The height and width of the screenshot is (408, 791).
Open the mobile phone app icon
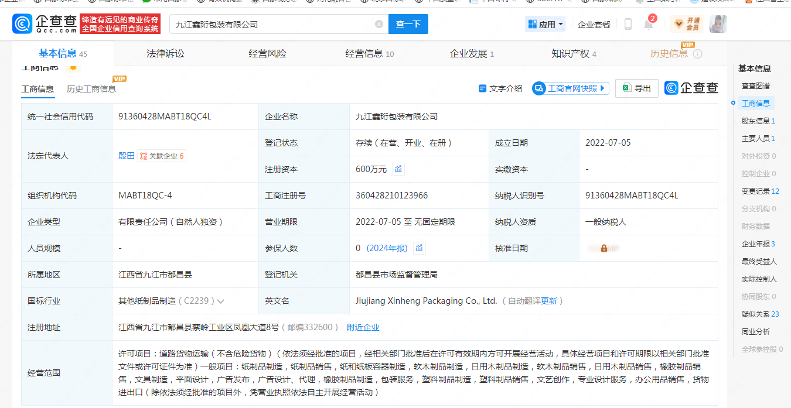pyautogui.click(x=628, y=24)
